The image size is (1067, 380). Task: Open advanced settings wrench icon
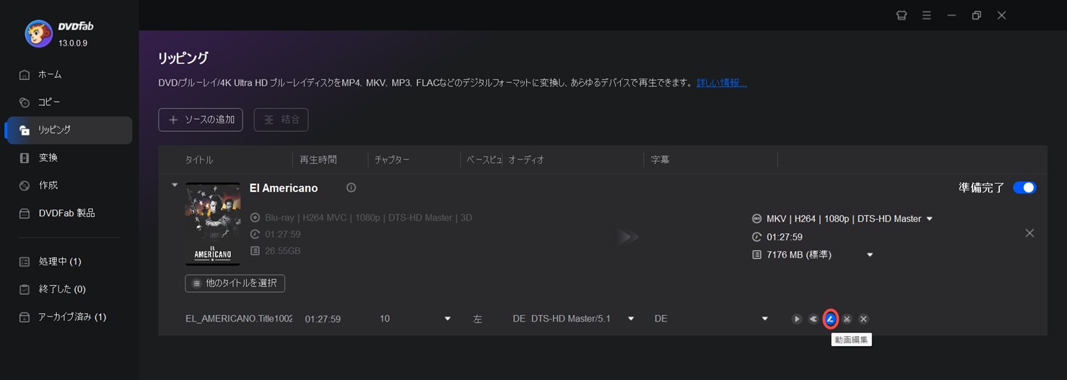click(x=813, y=319)
